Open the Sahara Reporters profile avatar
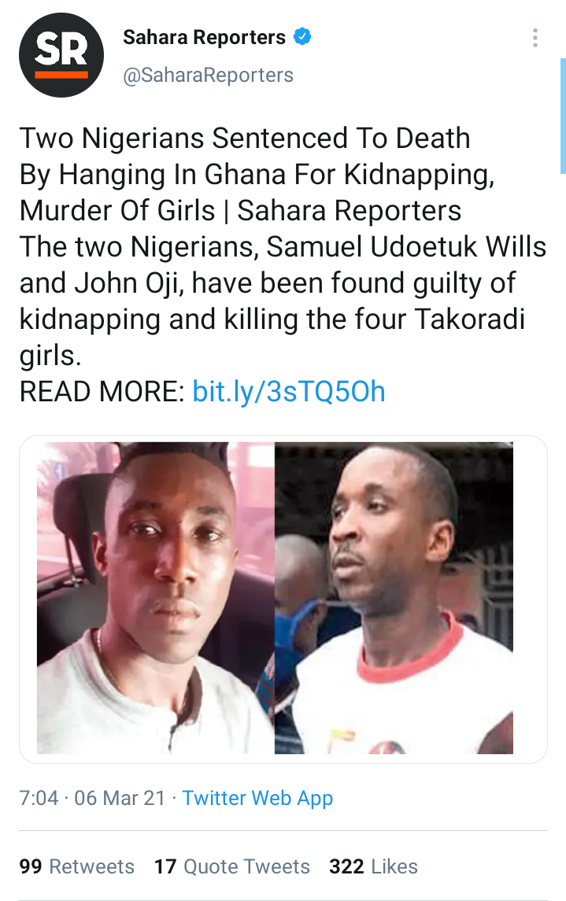 pyautogui.click(x=61, y=55)
